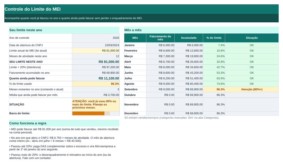Select the Meses de atividade value 12
Viewport: 283px width, 164px height.
pos(96,56)
